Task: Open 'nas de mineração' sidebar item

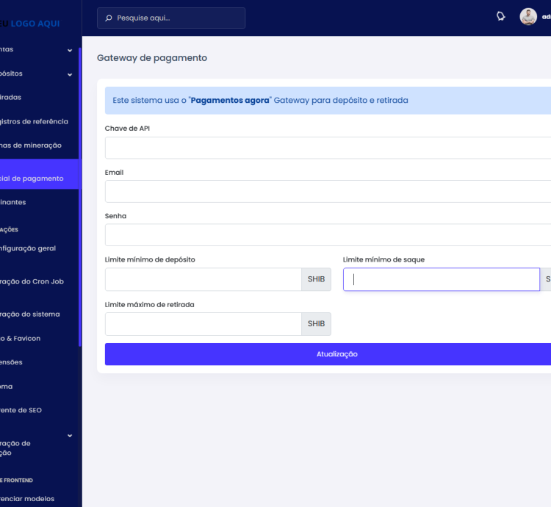Action: tap(35, 145)
